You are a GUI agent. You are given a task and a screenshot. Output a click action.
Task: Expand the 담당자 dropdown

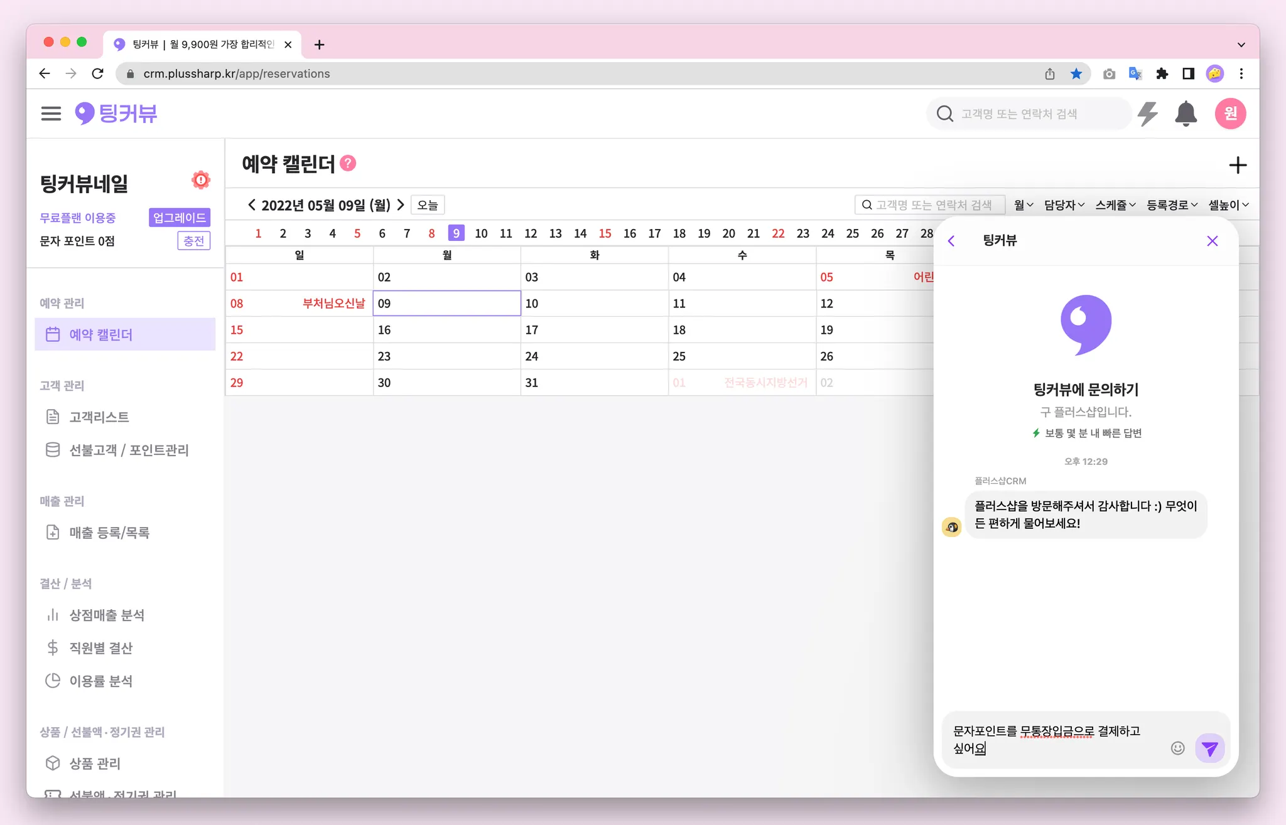pyautogui.click(x=1064, y=205)
